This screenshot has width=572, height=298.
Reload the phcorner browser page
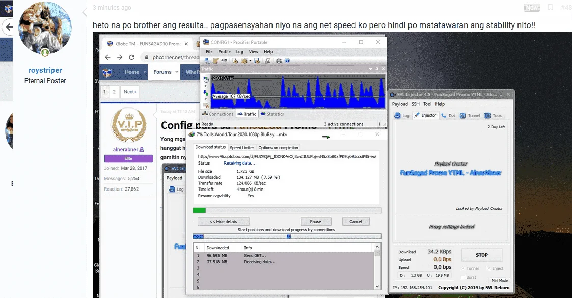point(132,57)
